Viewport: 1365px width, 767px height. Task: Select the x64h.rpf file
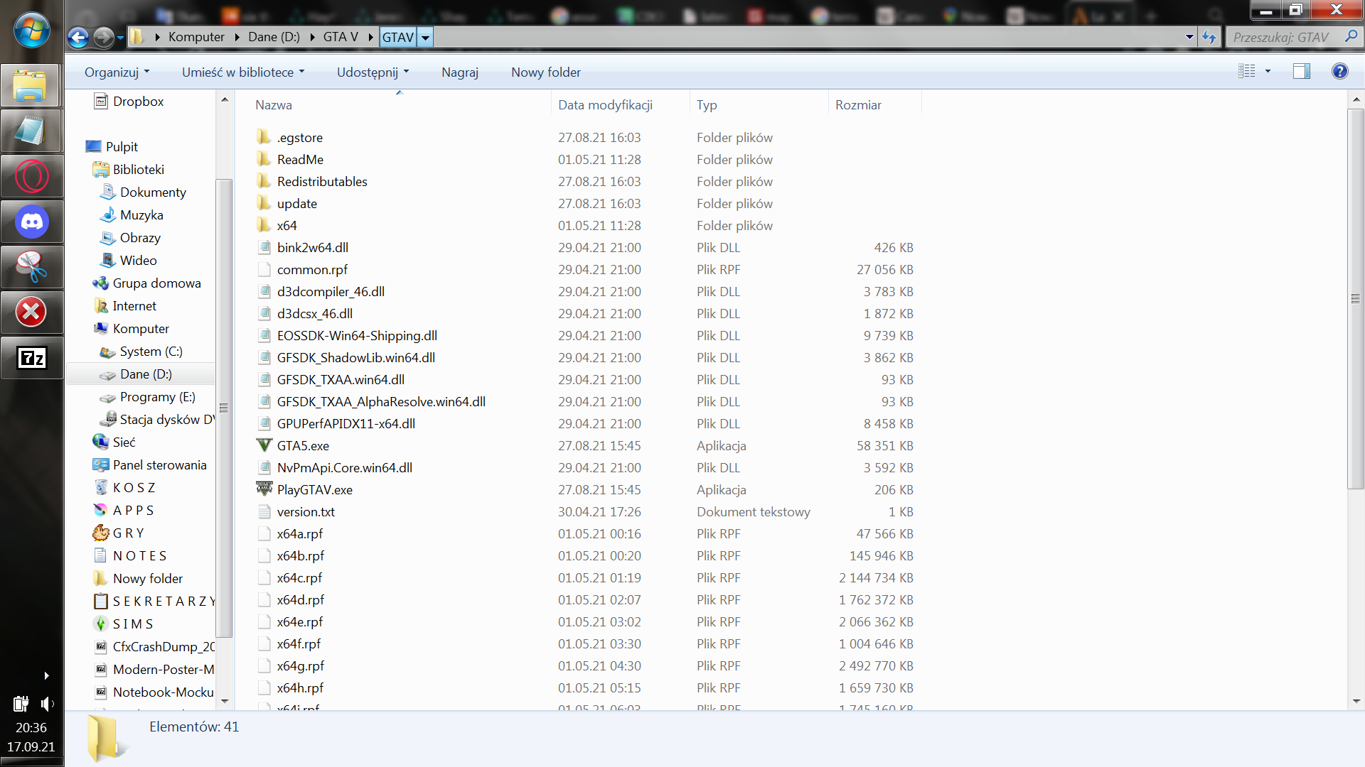point(300,687)
